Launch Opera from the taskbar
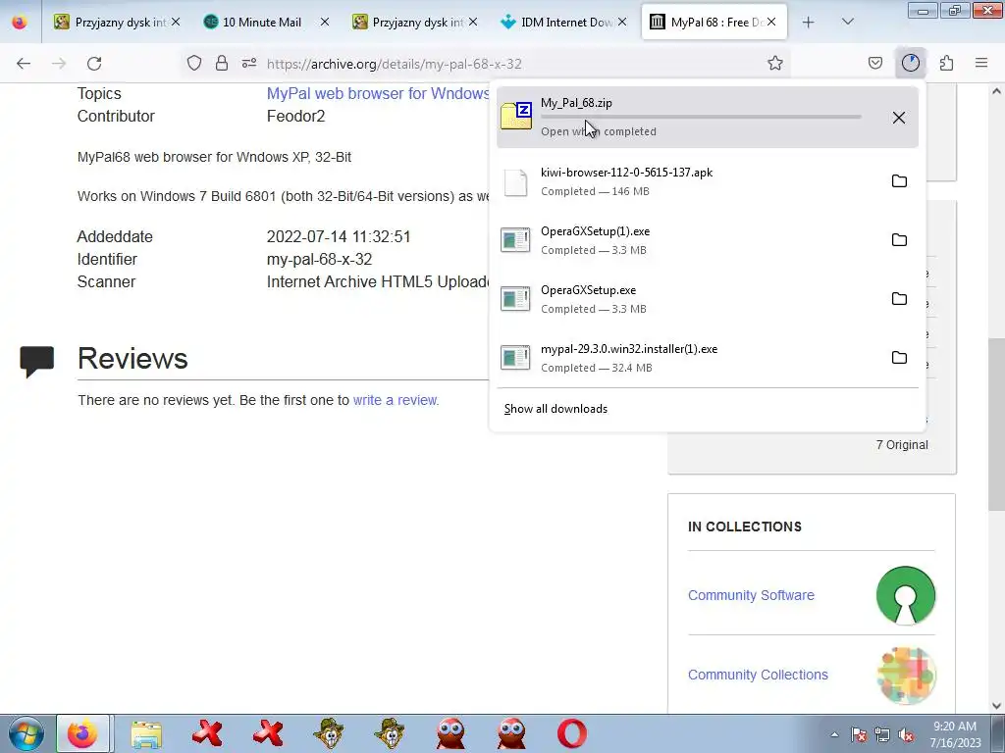1005x753 pixels. [572, 733]
